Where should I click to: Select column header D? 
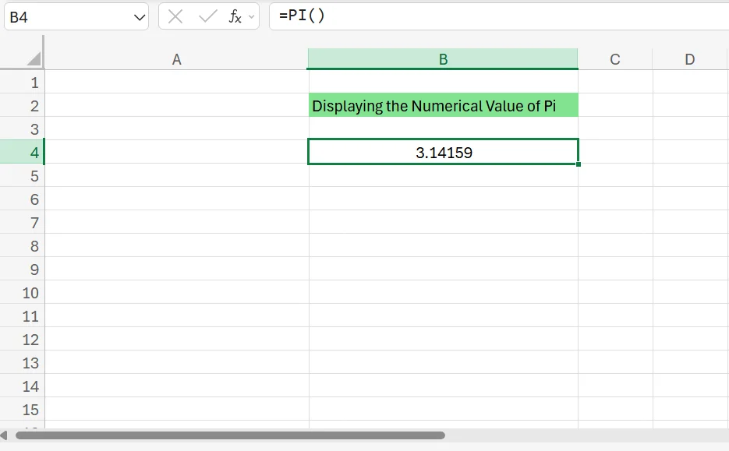click(x=689, y=59)
